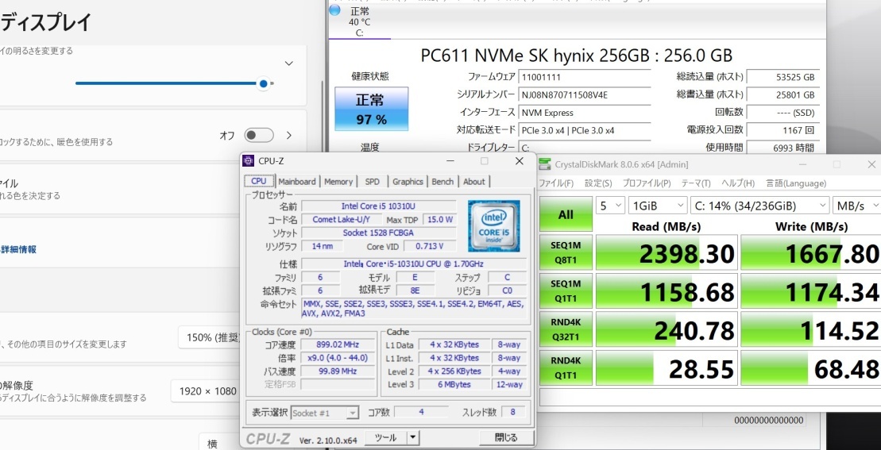This screenshot has height=450, width=881.
Task: Click the ツール button in CPU-Z
Action: [x=385, y=437]
